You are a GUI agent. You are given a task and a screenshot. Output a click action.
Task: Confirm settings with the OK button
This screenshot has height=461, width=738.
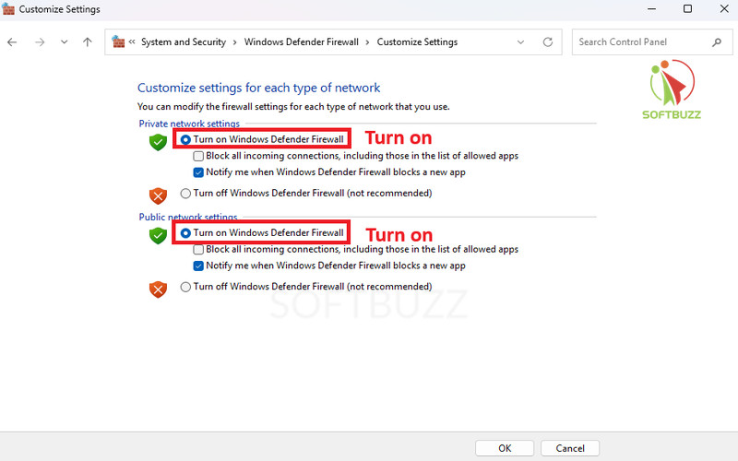pyautogui.click(x=505, y=448)
